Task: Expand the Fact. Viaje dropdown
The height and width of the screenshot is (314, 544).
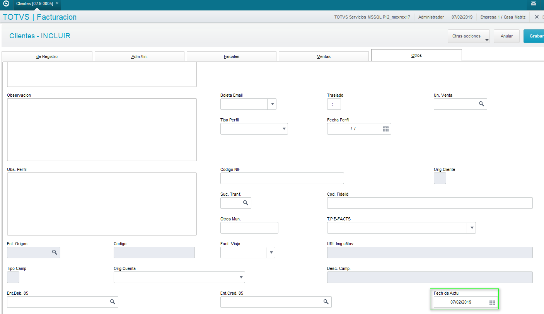Action: [271, 253]
